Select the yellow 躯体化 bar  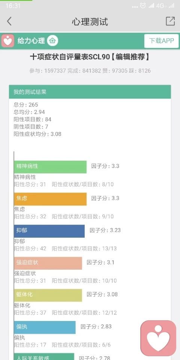coord(48,295)
